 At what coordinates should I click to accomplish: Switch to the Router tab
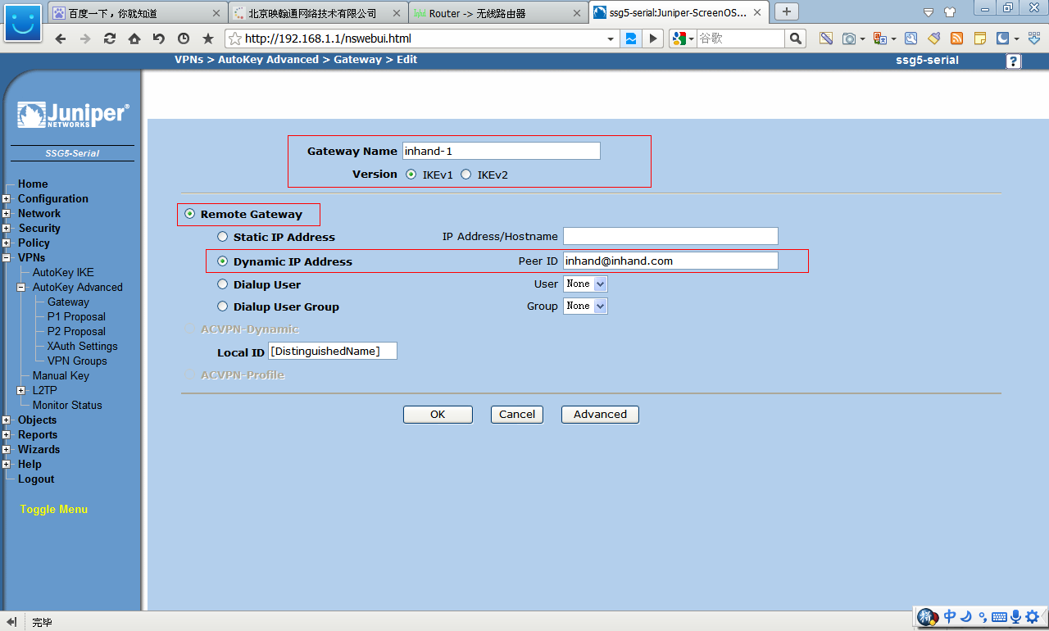[x=498, y=13]
